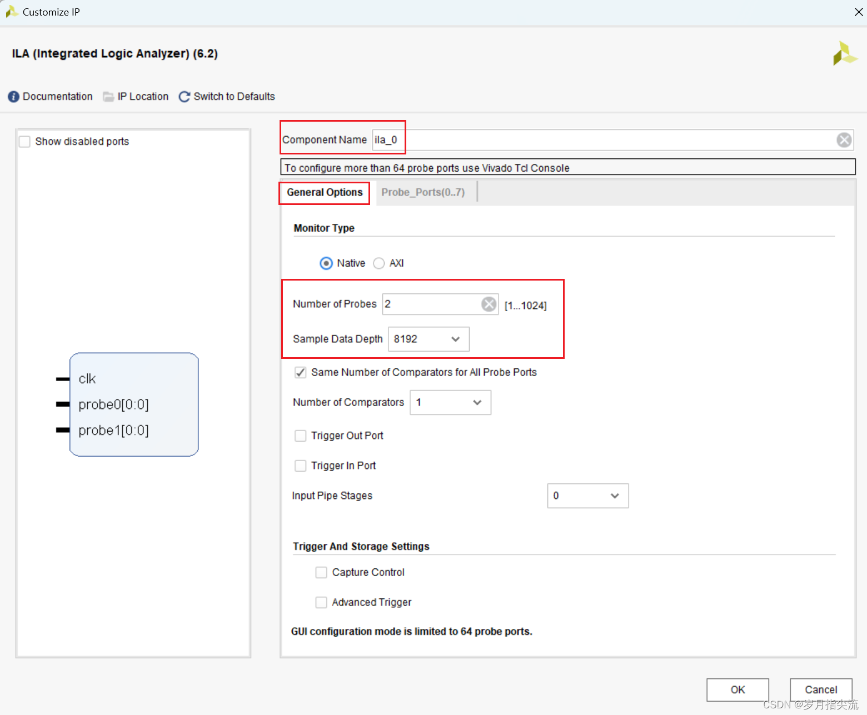Screen dimensions: 867x715
Task: Enable Advanced Trigger checkbox
Action: click(x=321, y=602)
